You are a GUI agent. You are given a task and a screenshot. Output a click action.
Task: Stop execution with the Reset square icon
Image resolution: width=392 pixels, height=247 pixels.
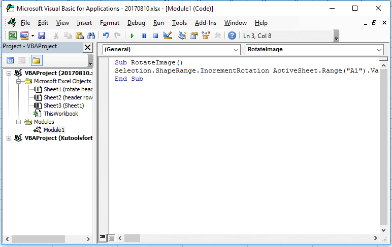155,36
